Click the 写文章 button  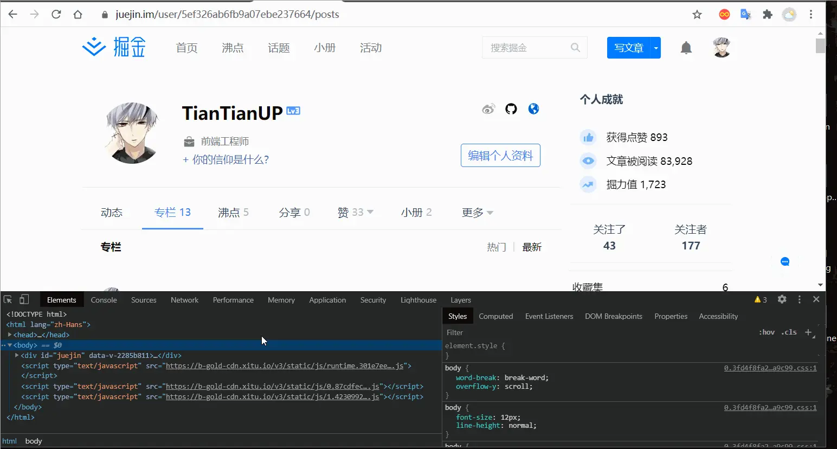(x=629, y=48)
